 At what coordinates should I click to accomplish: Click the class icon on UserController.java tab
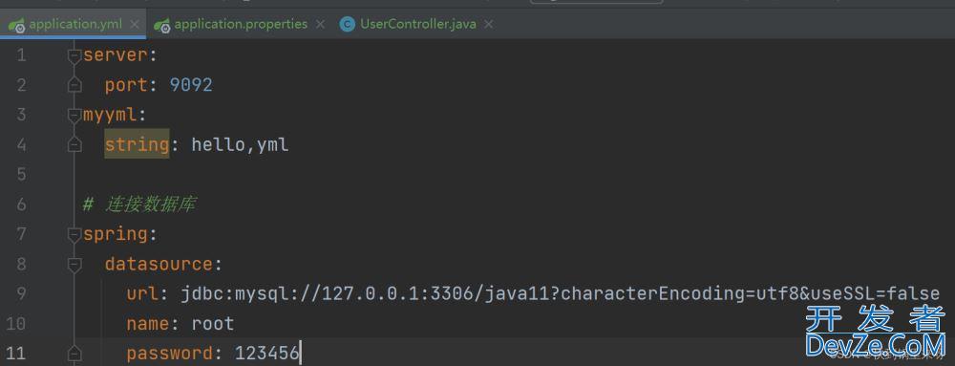tap(348, 24)
